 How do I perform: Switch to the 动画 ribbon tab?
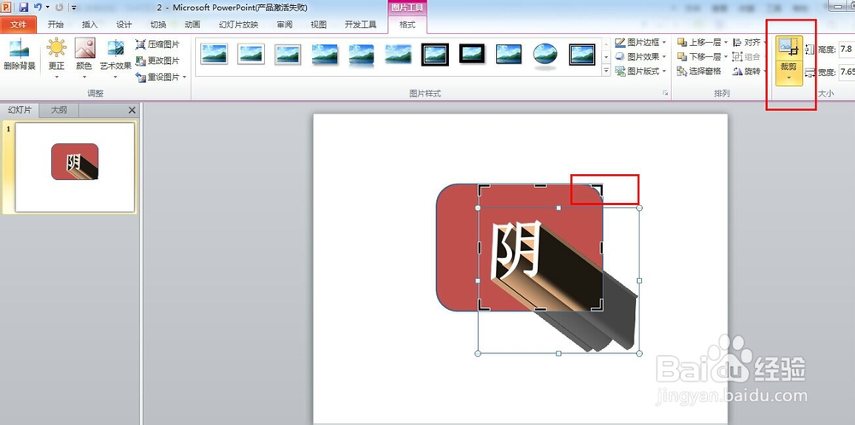(x=192, y=25)
